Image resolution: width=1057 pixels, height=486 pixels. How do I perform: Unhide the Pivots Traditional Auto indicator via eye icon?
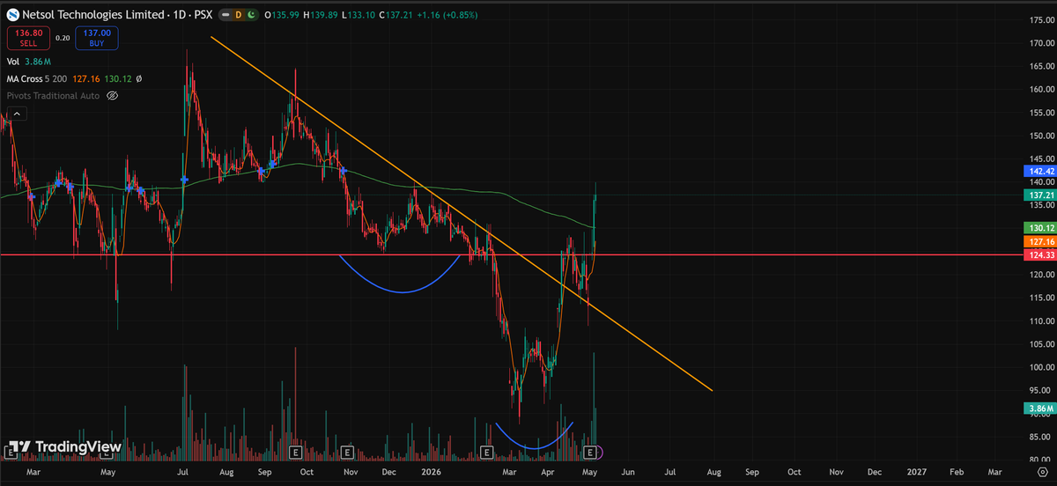point(112,95)
